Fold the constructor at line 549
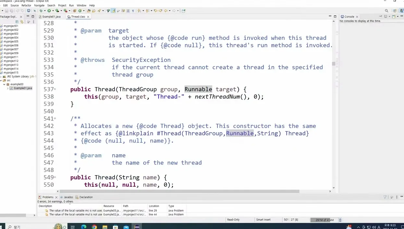 [x=55, y=177]
